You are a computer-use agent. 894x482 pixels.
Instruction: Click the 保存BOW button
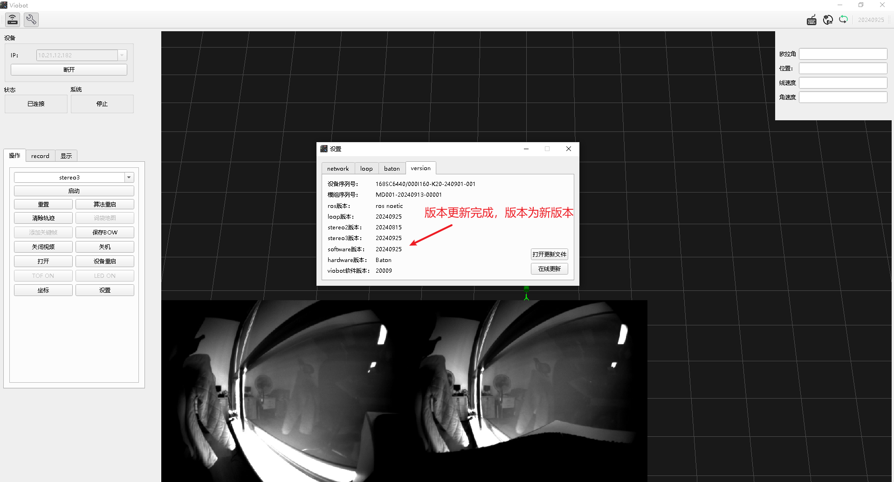click(x=105, y=233)
